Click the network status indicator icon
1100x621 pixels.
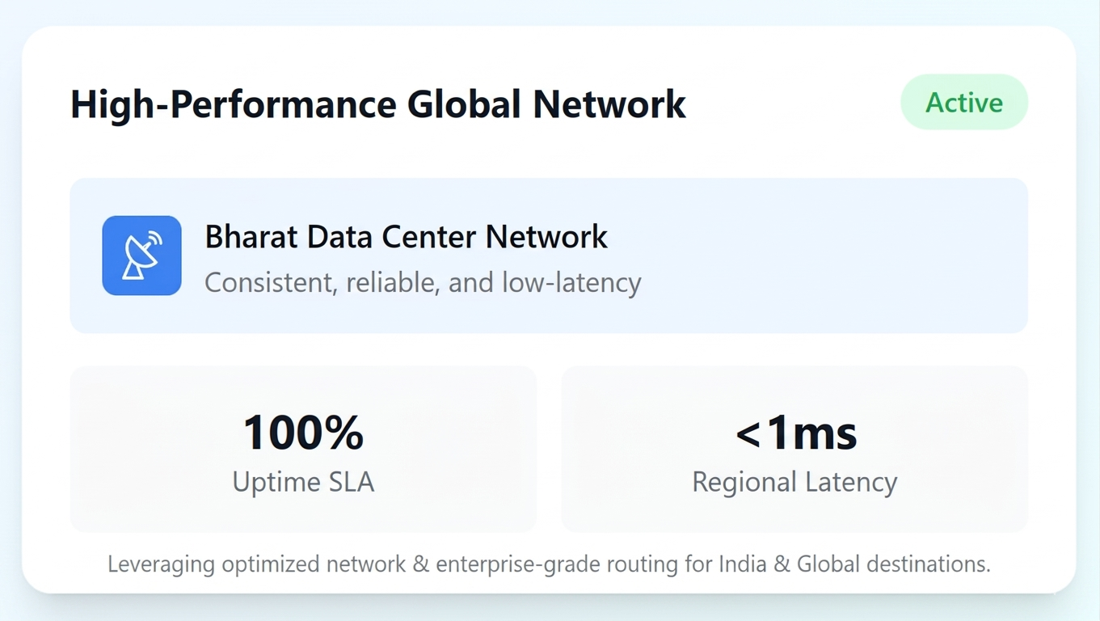pyautogui.click(x=141, y=256)
